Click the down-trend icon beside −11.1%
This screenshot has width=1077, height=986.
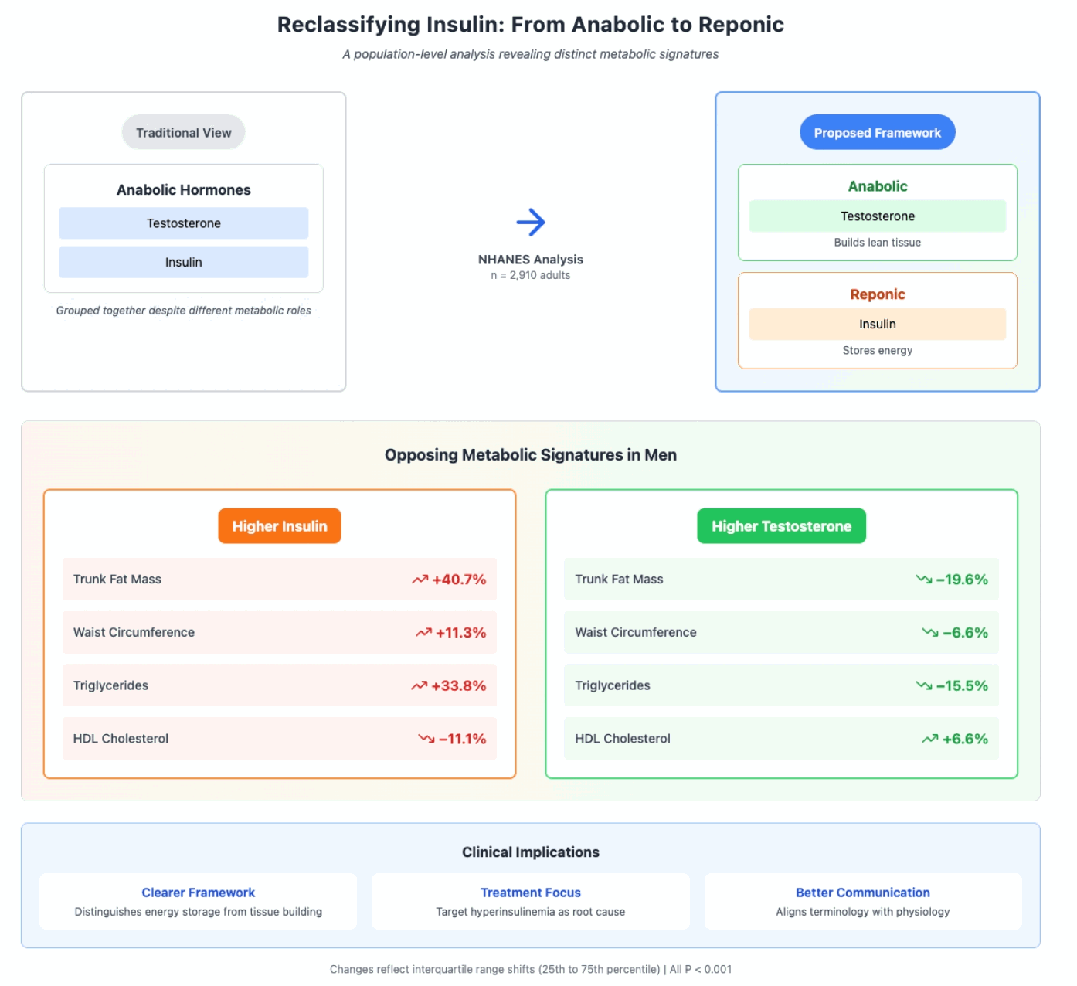click(x=426, y=739)
